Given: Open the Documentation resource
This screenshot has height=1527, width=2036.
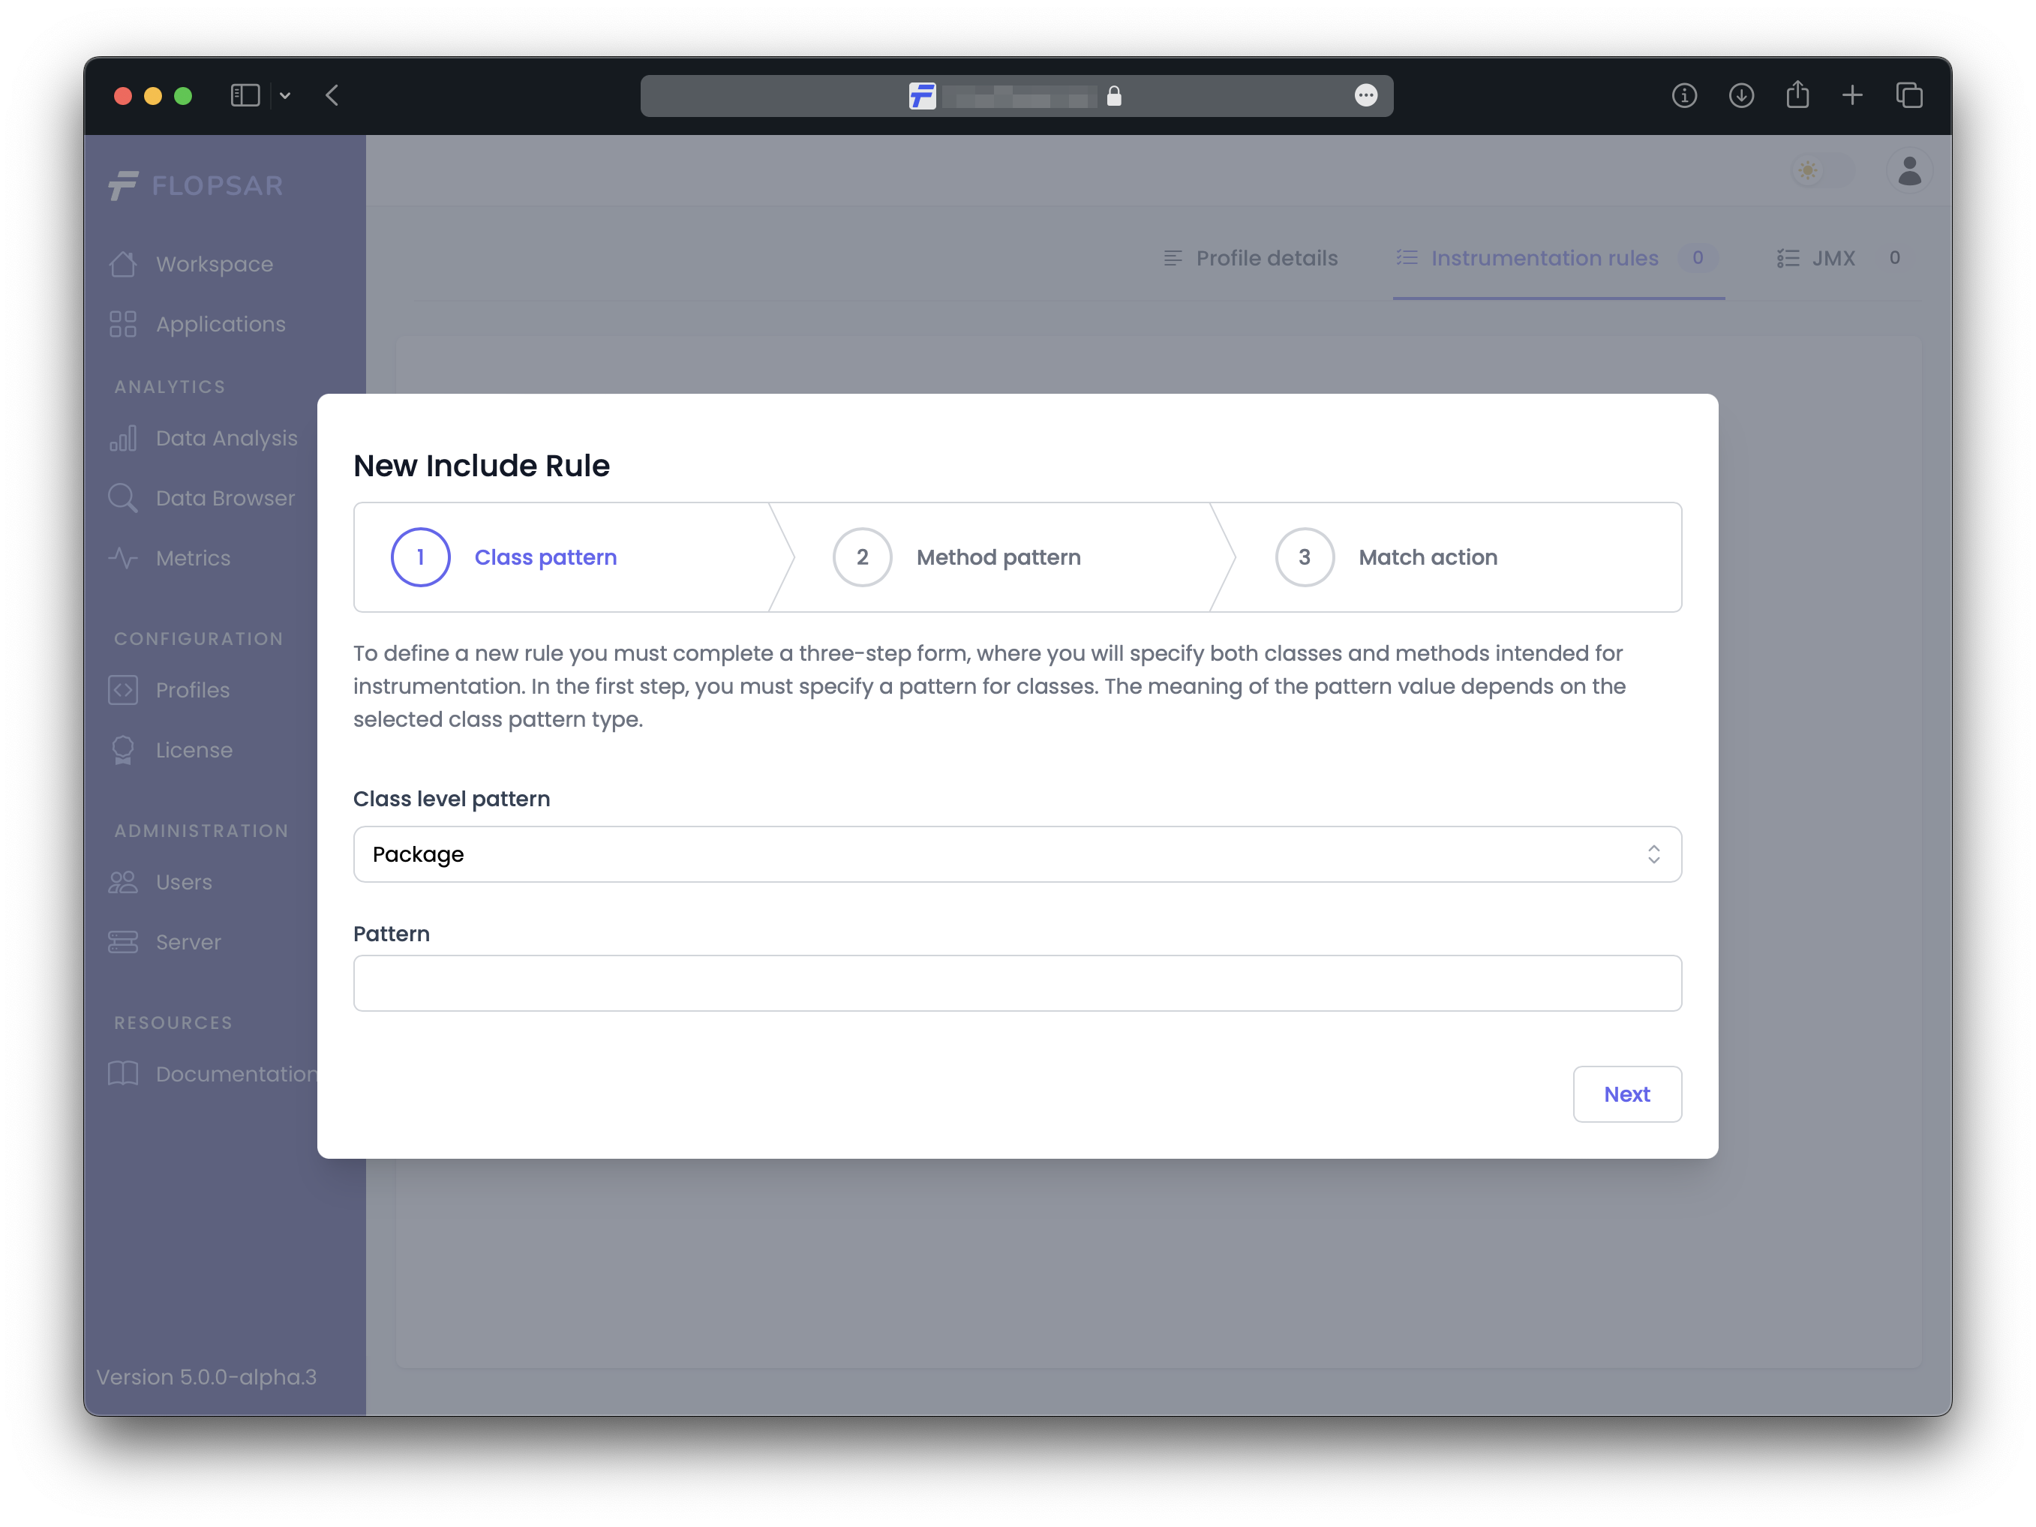Looking at the screenshot, I should click(x=235, y=1073).
